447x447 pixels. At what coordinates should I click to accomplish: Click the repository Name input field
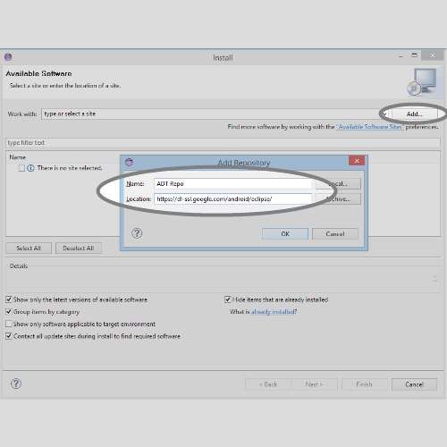pos(233,183)
